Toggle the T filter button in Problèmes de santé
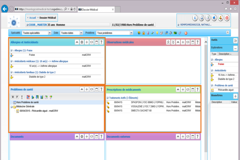240x160 pixels. pyautogui.click(x=22, y=97)
